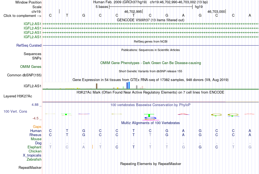Click the dark blue bar in GTEx chart

pyautogui.click(x=127, y=86)
